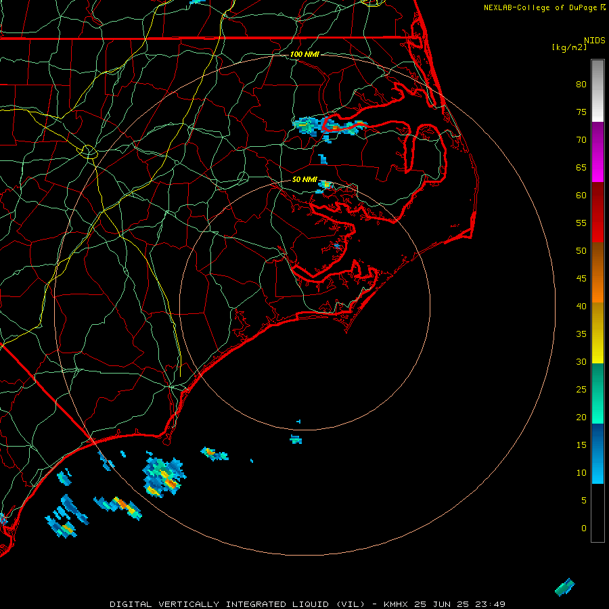Click the 10 value on the color scale
Screen dimensions: 609x609
point(581,473)
